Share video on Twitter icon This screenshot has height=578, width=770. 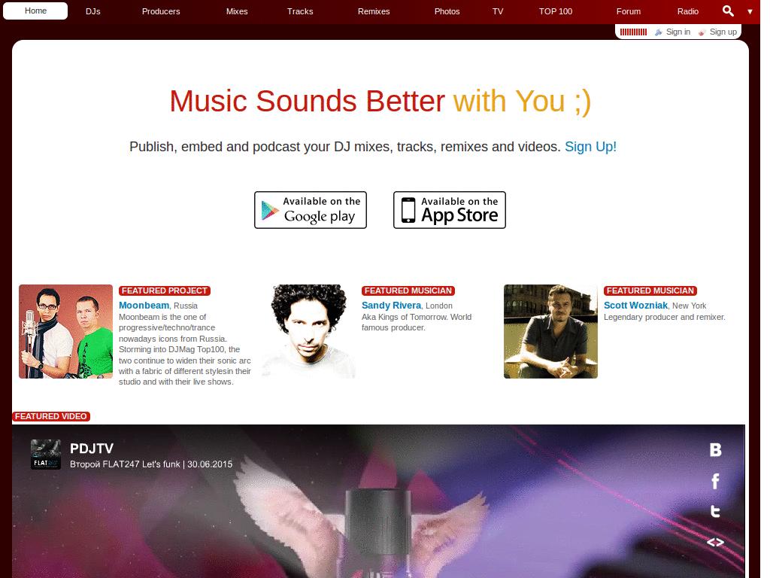click(716, 512)
